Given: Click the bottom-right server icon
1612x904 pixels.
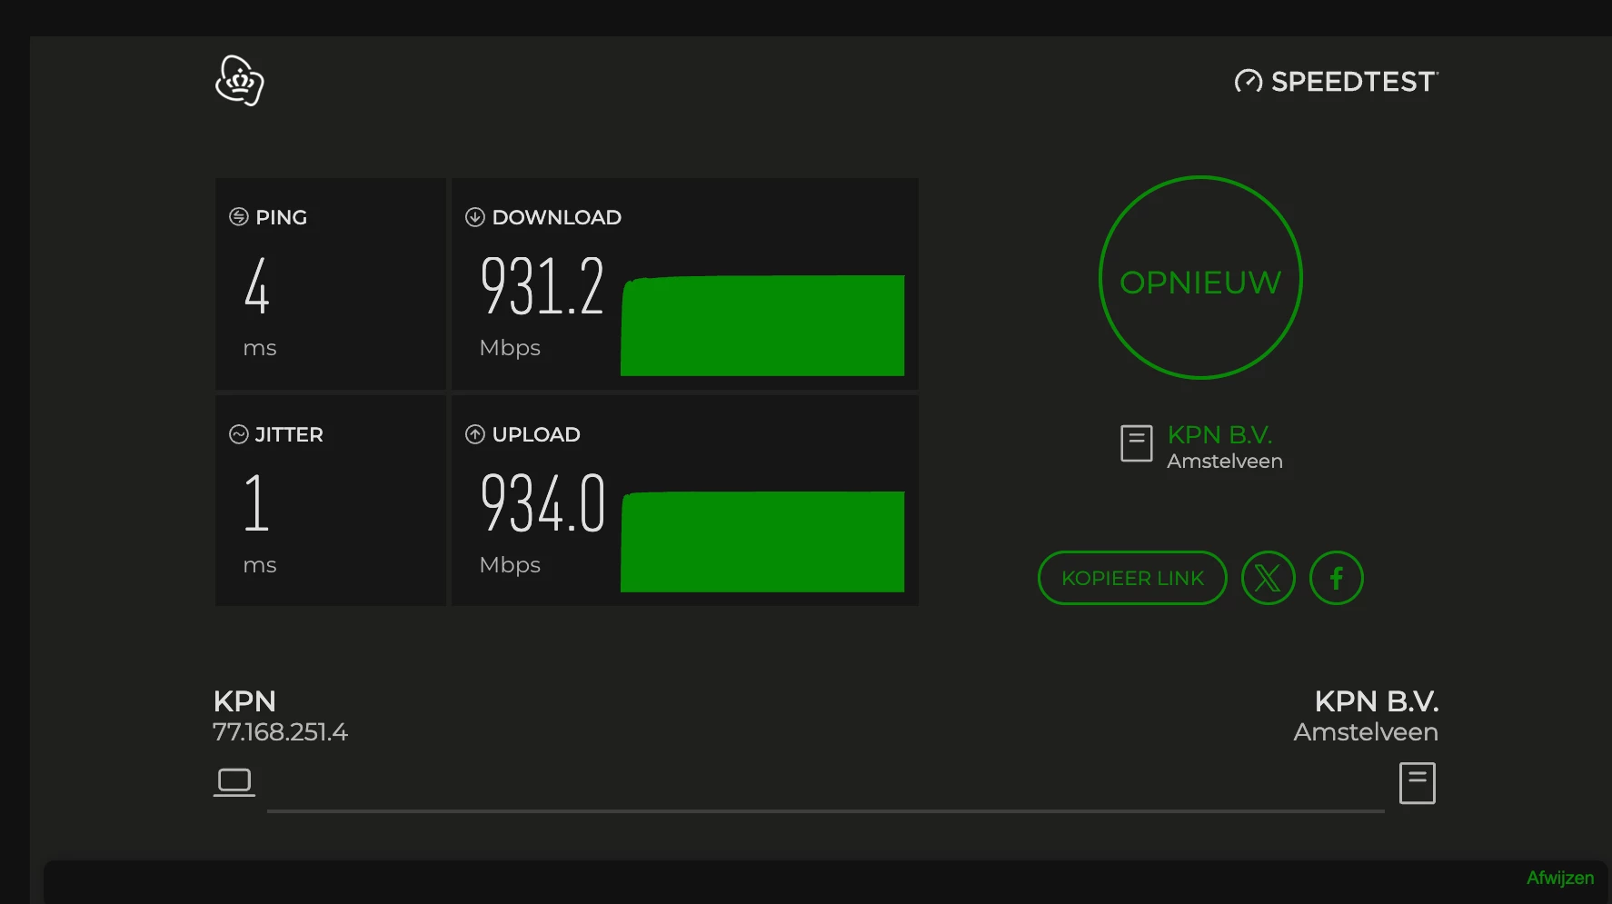Looking at the screenshot, I should coord(1417,783).
